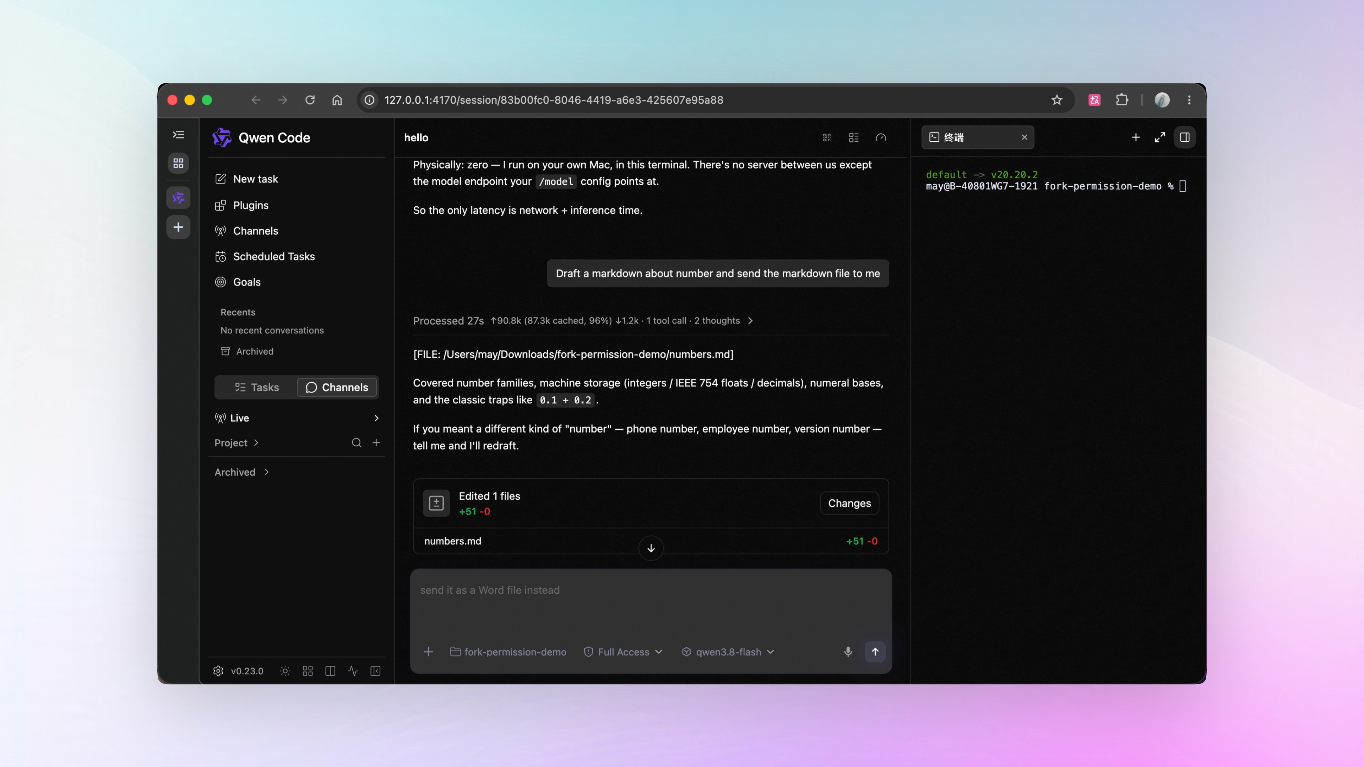Send the message with the up-arrow button
Image resolution: width=1364 pixels, height=767 pixels.
point(875,652)
